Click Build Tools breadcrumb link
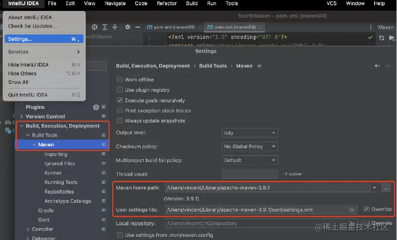 pyautogui.click(x=213, y=66)
